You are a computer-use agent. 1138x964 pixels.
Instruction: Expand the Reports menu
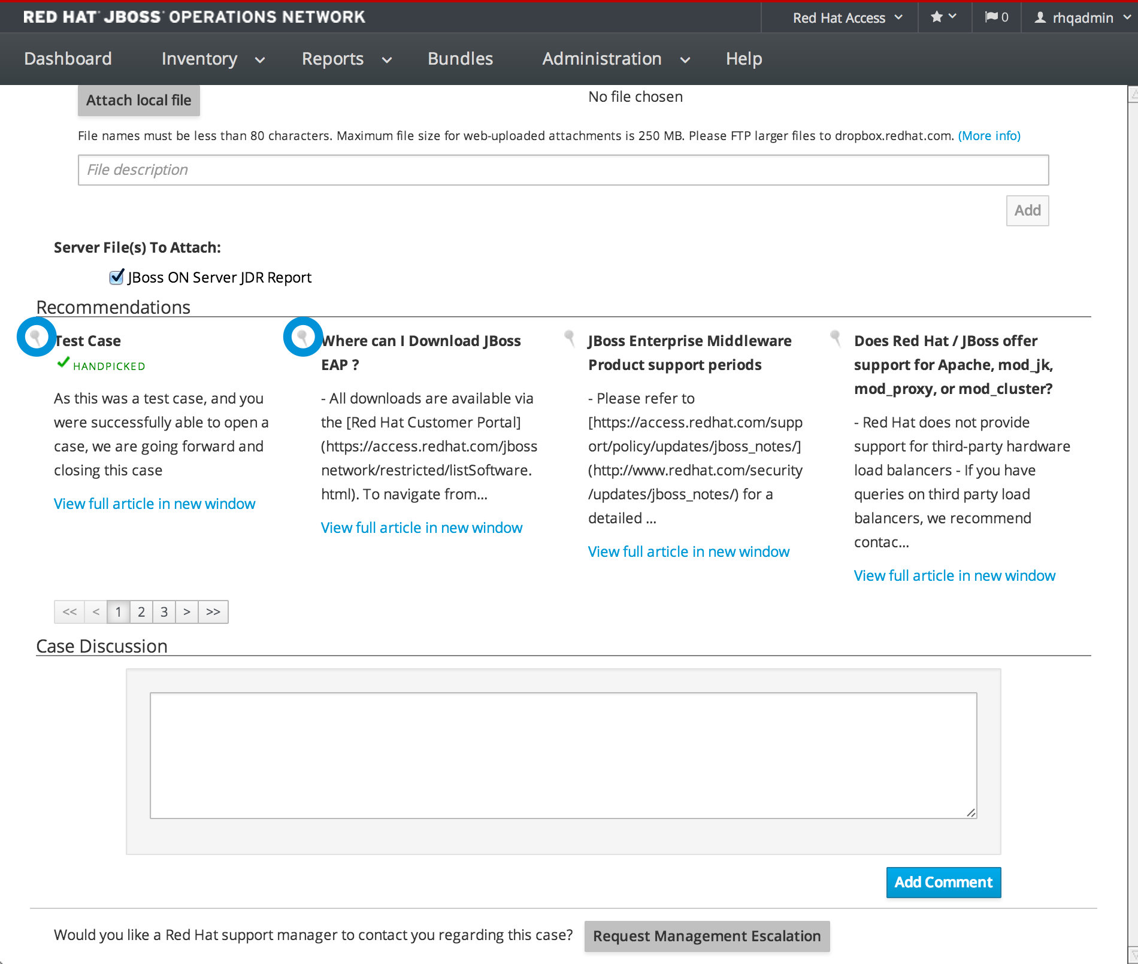pos(346,59)
